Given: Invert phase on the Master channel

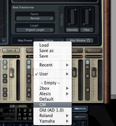Looking at the screenshot, I should 88,90.
